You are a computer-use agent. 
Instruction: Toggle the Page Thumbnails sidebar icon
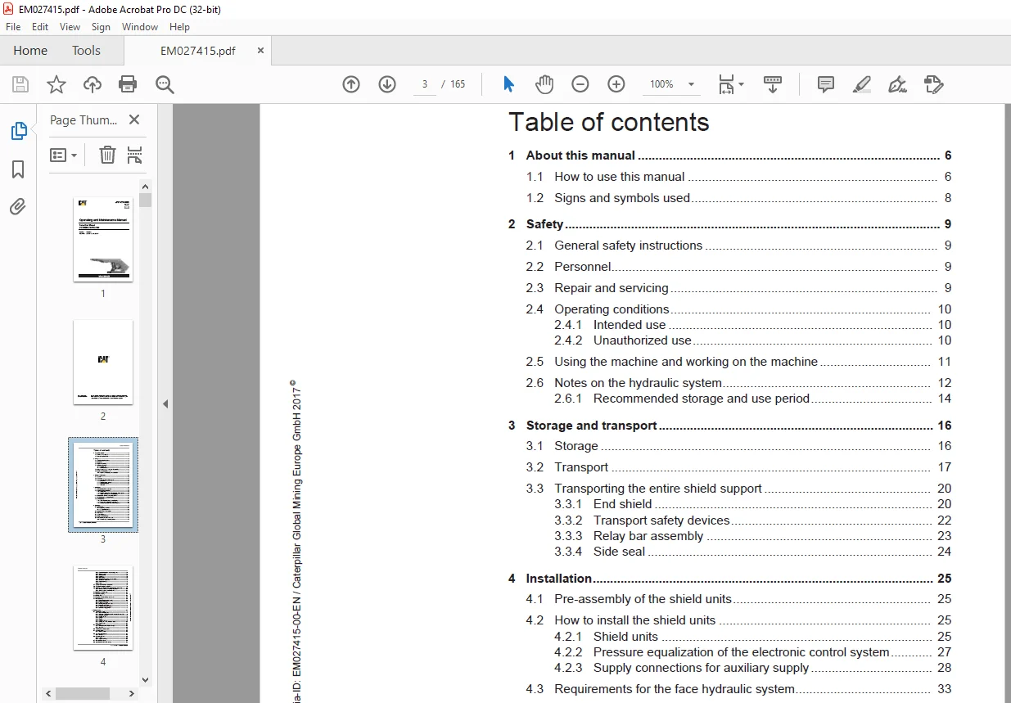coord(18,131)
